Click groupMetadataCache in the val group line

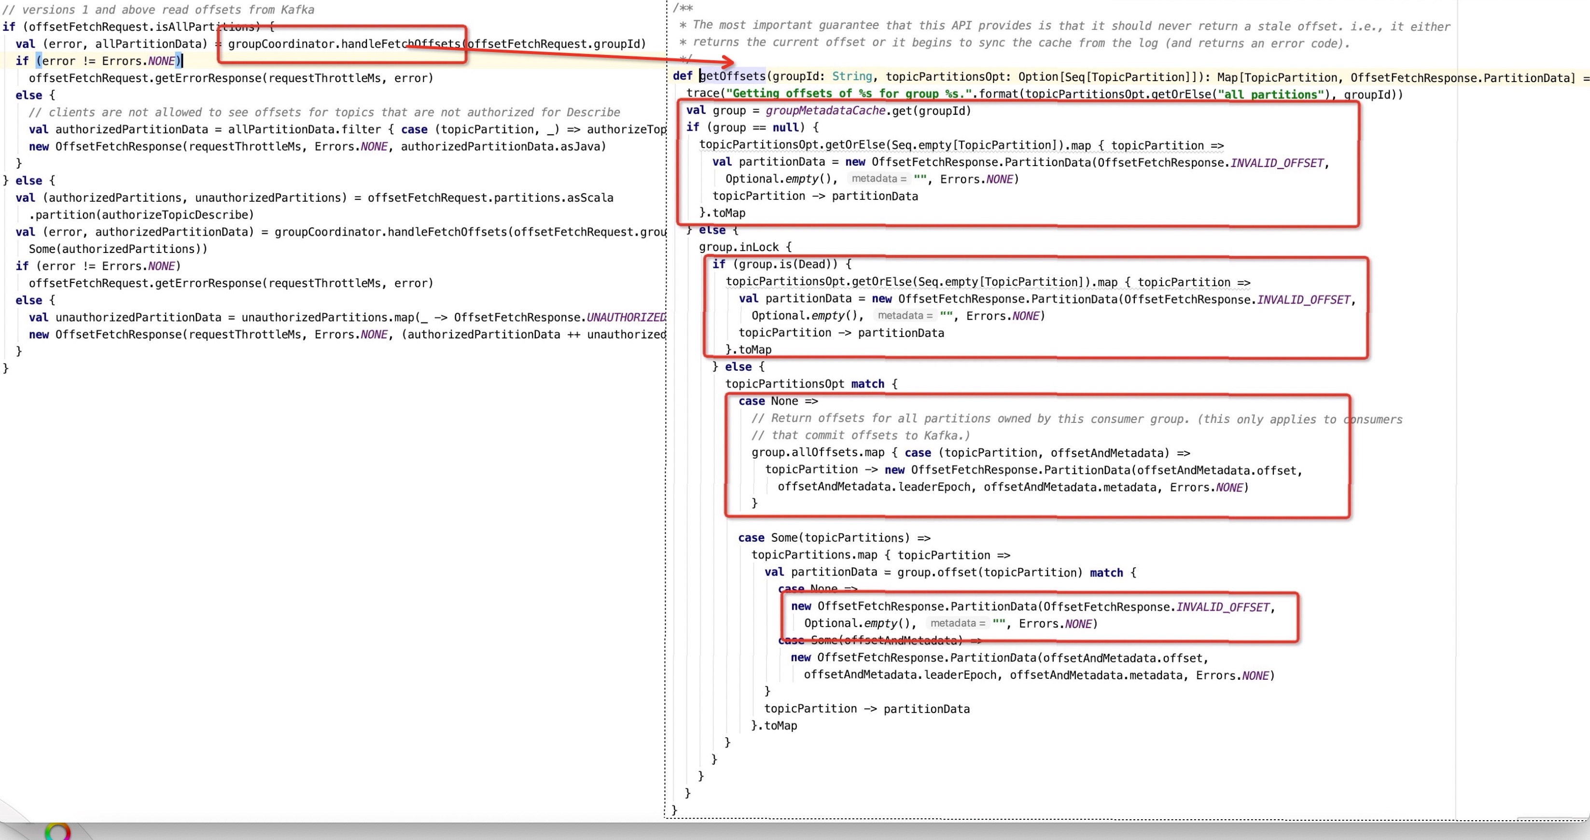click(x=825, y=111)
